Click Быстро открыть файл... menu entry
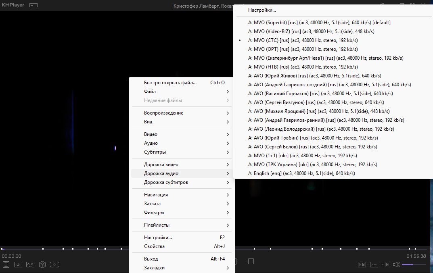The image size is (433, 273). (x=182, y=83)
